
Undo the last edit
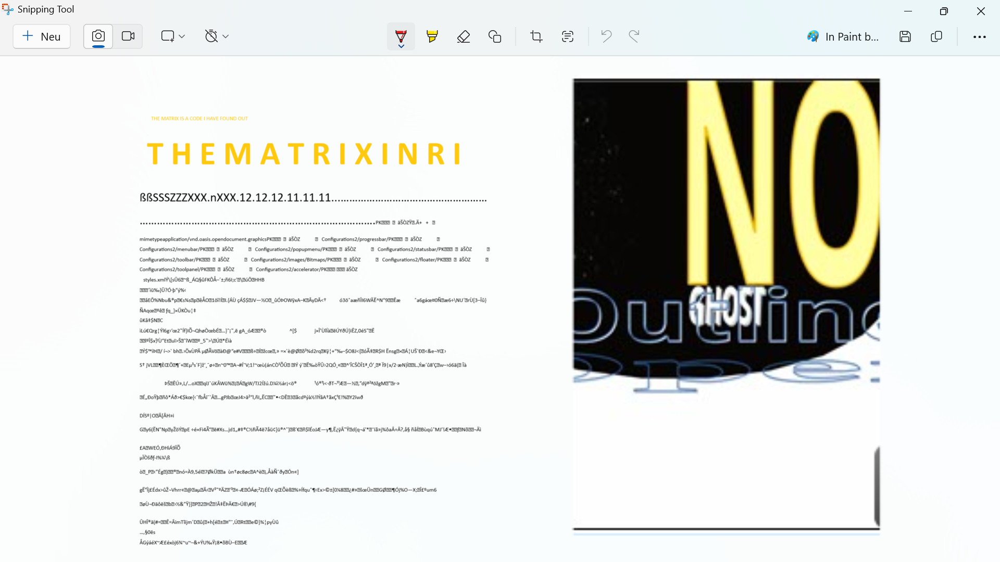(606, 36)
